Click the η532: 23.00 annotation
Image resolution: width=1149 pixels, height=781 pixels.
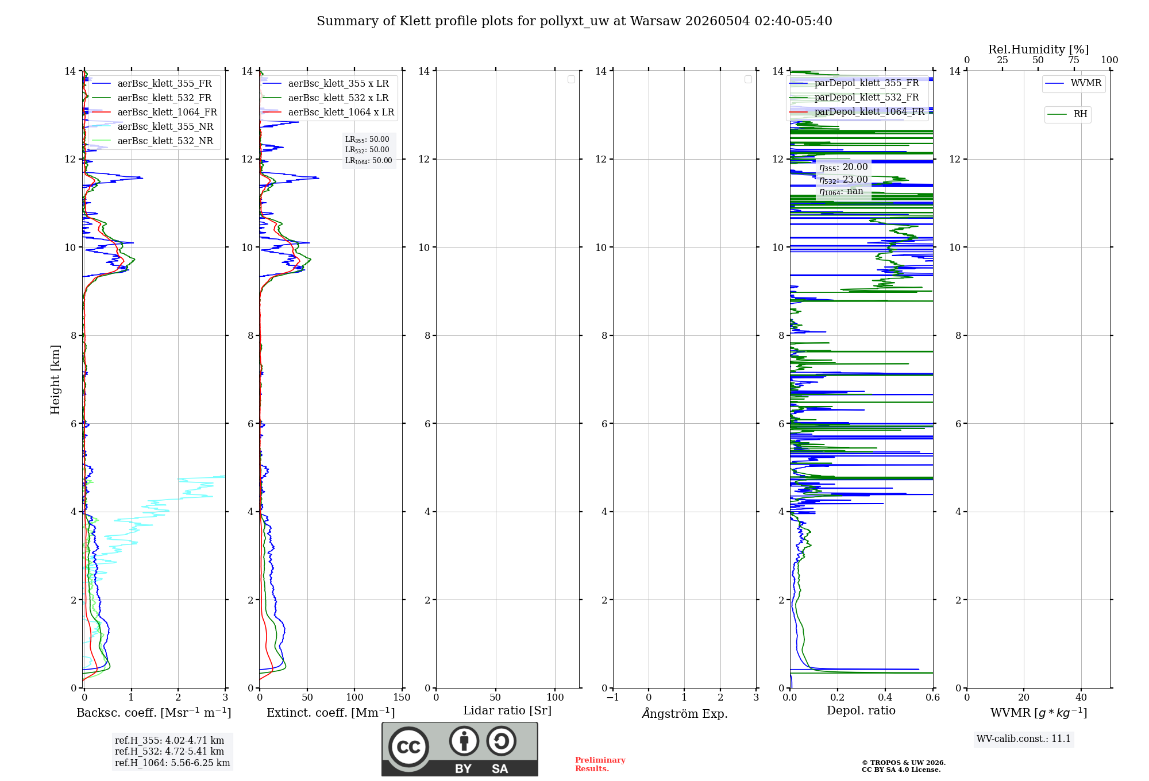(x=843, y=180)
